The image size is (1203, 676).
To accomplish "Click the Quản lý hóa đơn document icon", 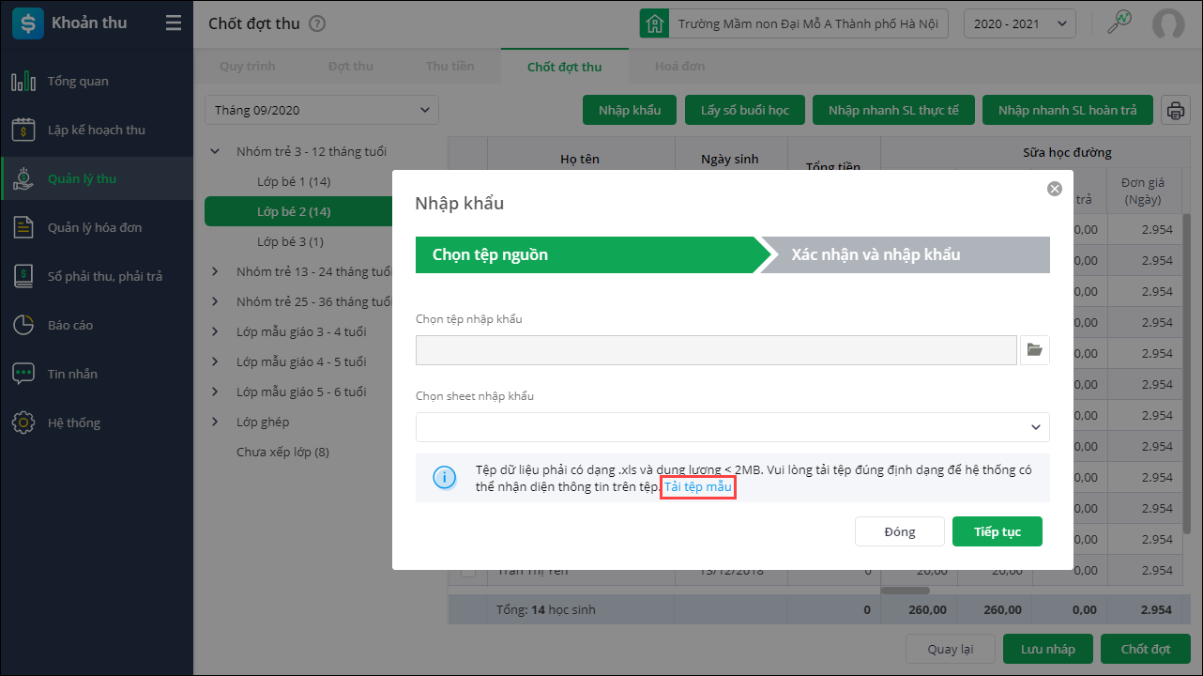I will click(23, 227).
